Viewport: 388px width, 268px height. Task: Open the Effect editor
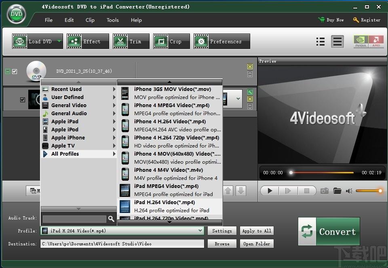(x=88, y=41)
